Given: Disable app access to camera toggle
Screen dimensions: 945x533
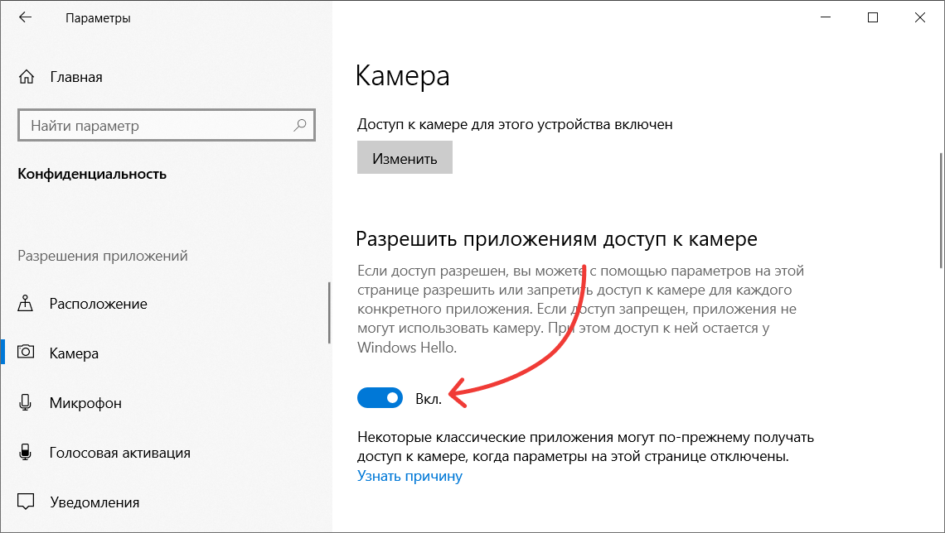Looking at the screenshot, I should pos(380,399).
